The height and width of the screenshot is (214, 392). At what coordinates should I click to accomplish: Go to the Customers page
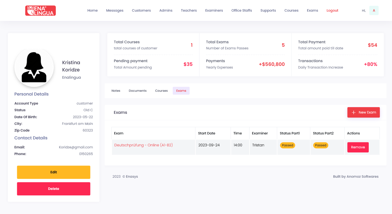tap(141, 10)
